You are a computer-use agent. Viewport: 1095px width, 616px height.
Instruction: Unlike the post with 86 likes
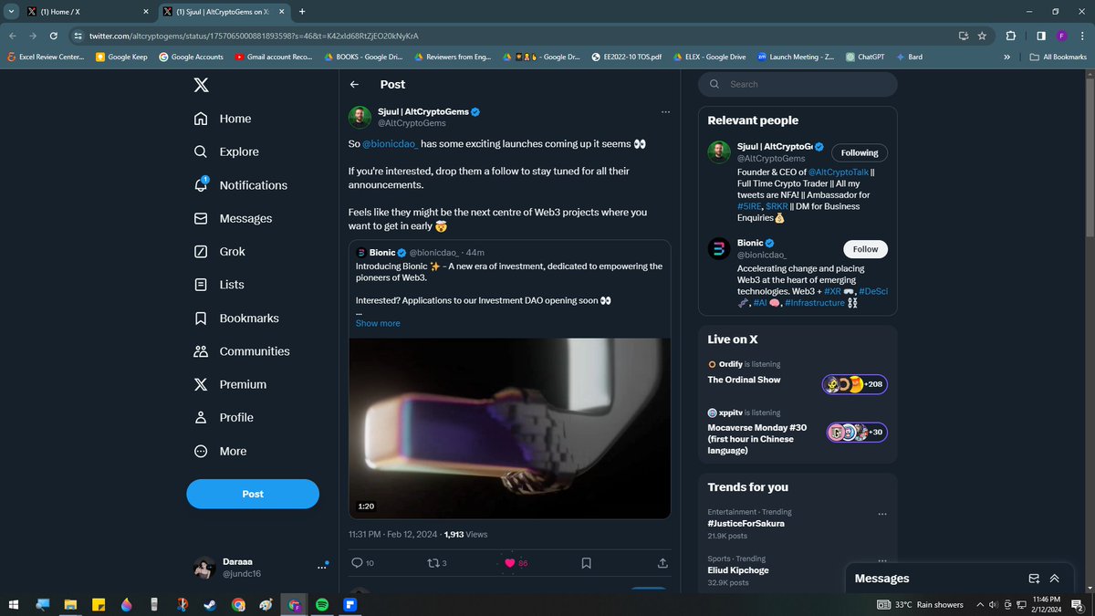pyautogui.click(x=510, y=563)
